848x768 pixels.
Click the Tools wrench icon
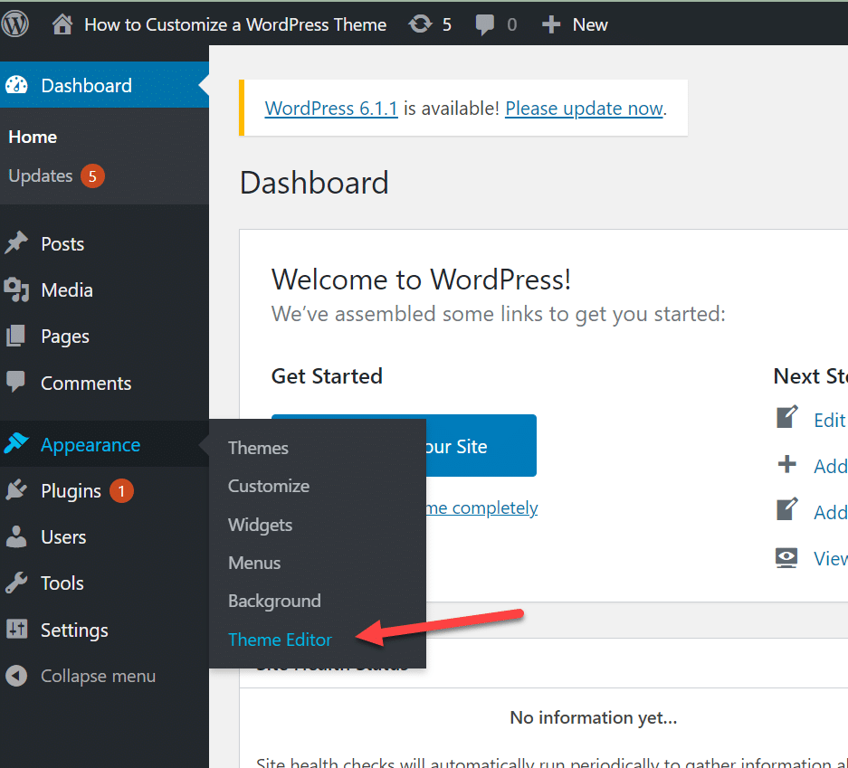click(16, 583)
